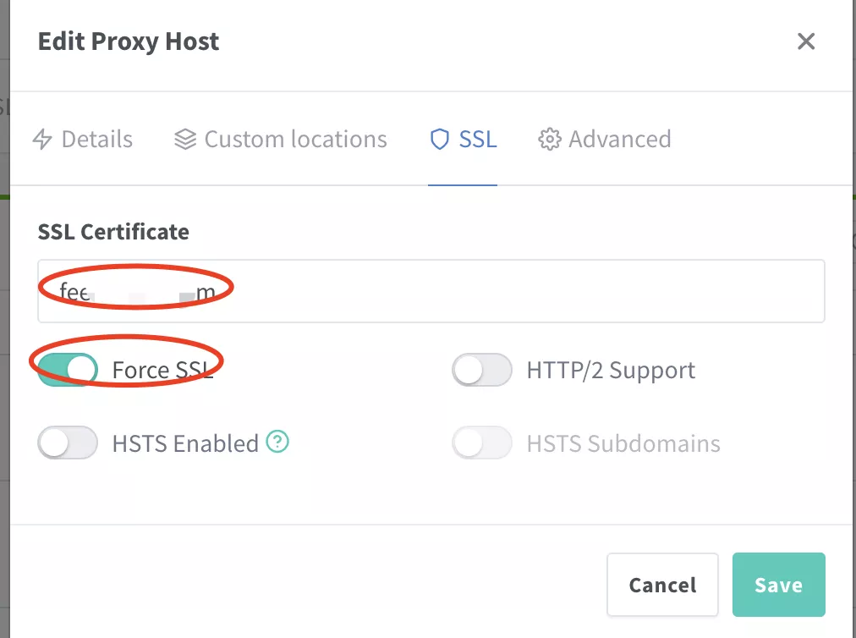Image resolution: width=856 pixels, height=638 pixels.
Task: Enable HTTP/2 Support toggle
Action: [482, 370]
